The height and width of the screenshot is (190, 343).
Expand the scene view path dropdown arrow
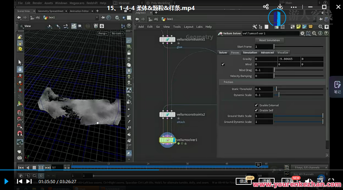point(97,18)
